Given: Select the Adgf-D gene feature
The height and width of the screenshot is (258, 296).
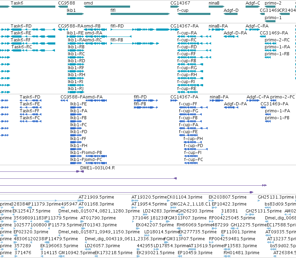Looking at the screenshot, I should (231, 14).
